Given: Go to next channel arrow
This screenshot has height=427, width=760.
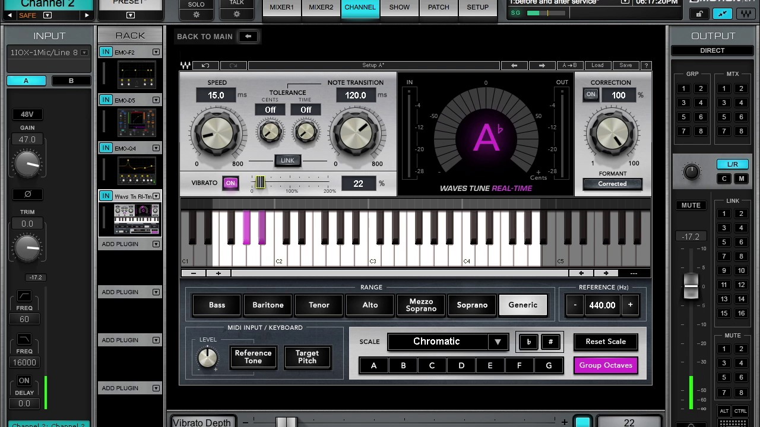Looking at the screenshot, I should click(x=87, y=15).
